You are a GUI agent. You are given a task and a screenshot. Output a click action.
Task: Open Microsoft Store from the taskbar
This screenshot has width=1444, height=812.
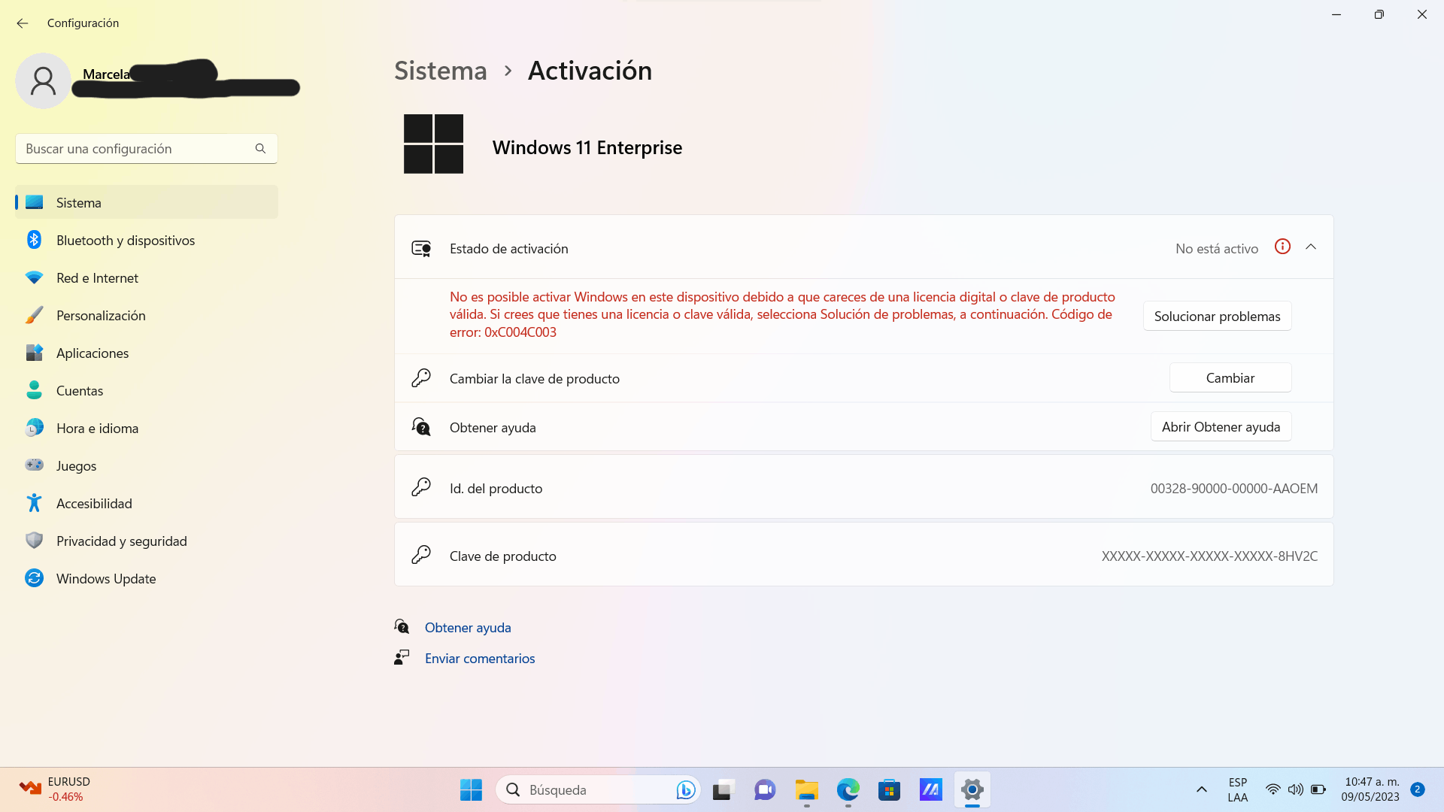(889, 789)
